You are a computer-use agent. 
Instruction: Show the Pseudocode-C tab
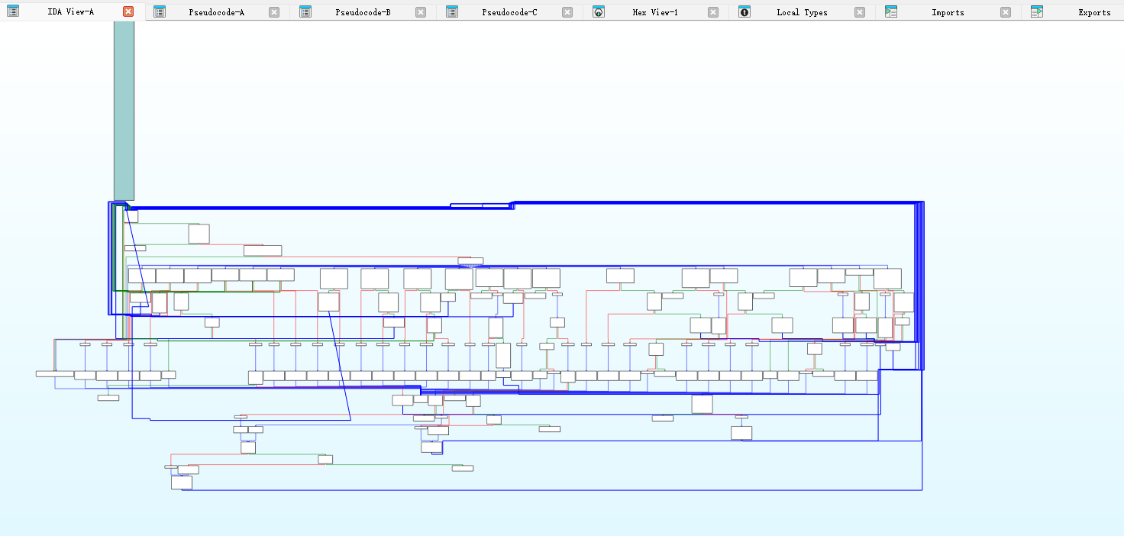point(510,12)
